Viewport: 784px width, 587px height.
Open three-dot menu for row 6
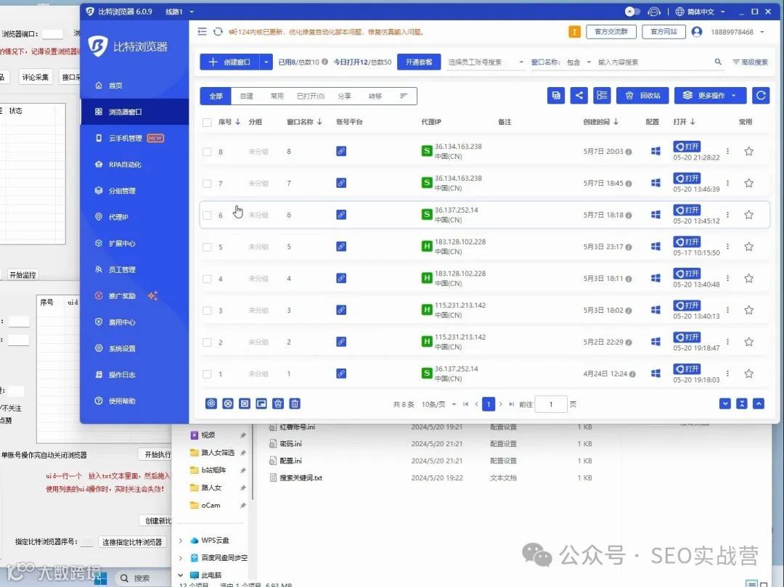(727, 215)
